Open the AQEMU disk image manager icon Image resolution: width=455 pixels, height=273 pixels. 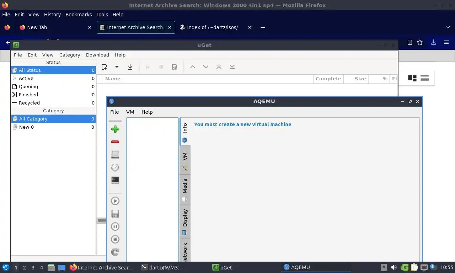(115, 154)
